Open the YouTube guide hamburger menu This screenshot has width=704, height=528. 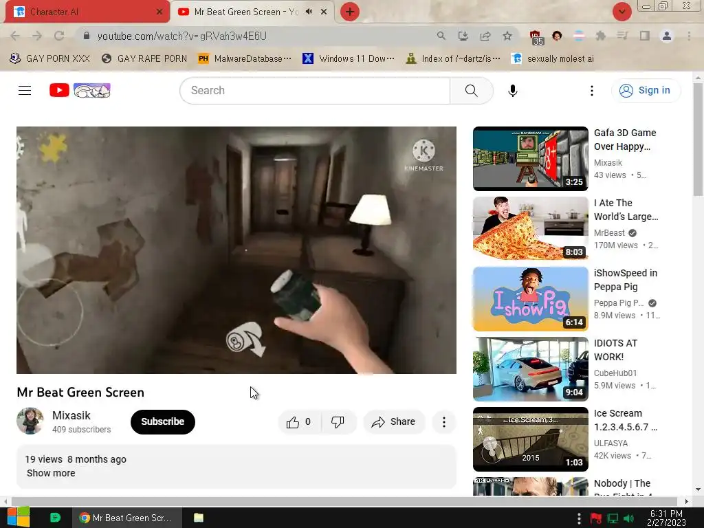pos(25,90)
